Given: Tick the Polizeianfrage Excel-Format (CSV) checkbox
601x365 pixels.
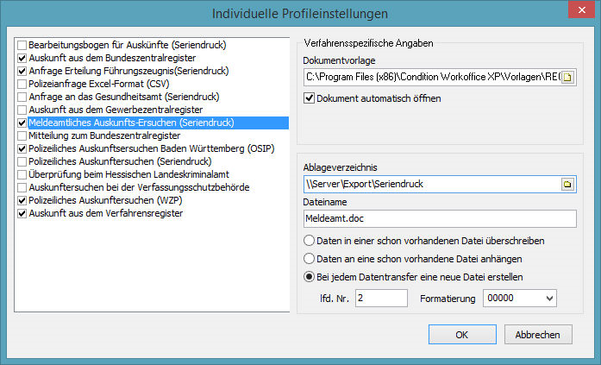Looking at the screenshot, I should click(x=22, y=84).
